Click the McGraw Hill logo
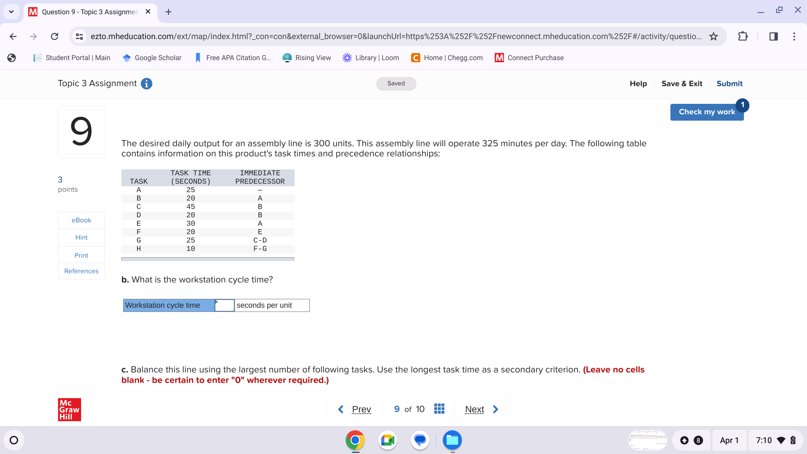The image size is (807, 454). (x=69, y=409)
